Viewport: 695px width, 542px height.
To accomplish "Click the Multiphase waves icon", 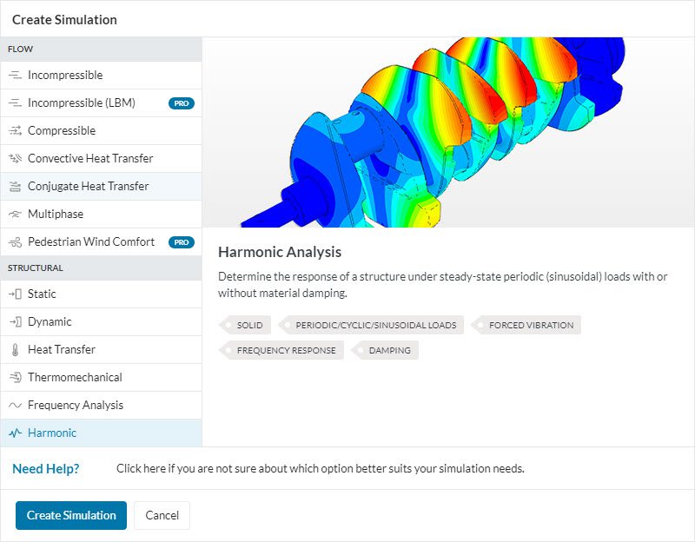I will (x=14, y=215).
